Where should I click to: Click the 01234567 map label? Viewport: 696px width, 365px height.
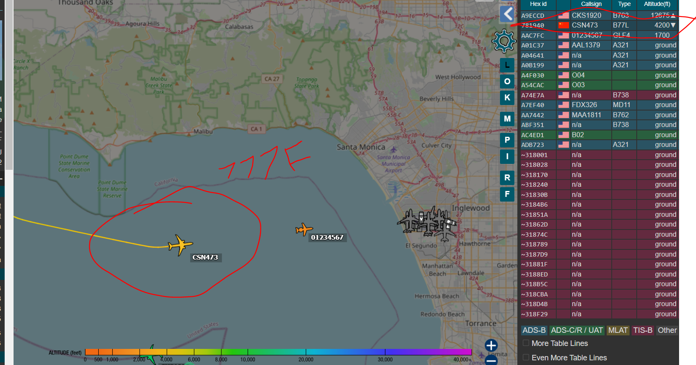point(327,238)
